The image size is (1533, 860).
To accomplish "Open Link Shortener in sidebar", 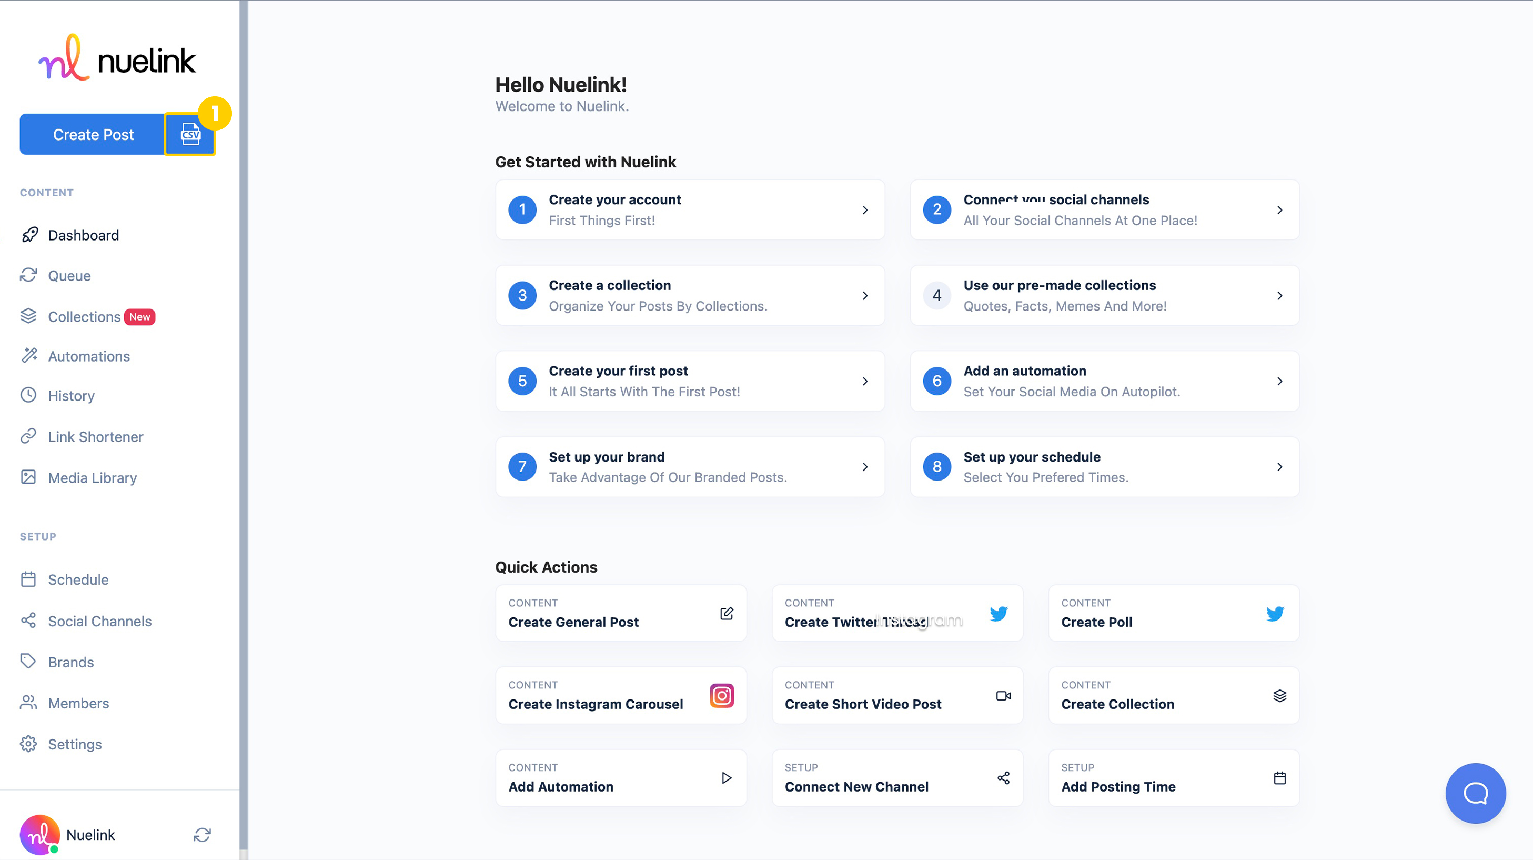I will tap(95, 436).
